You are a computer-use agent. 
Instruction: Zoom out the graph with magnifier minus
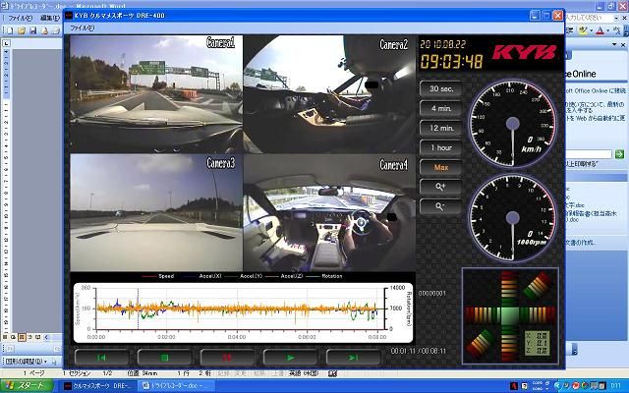[x=441, y=206]
